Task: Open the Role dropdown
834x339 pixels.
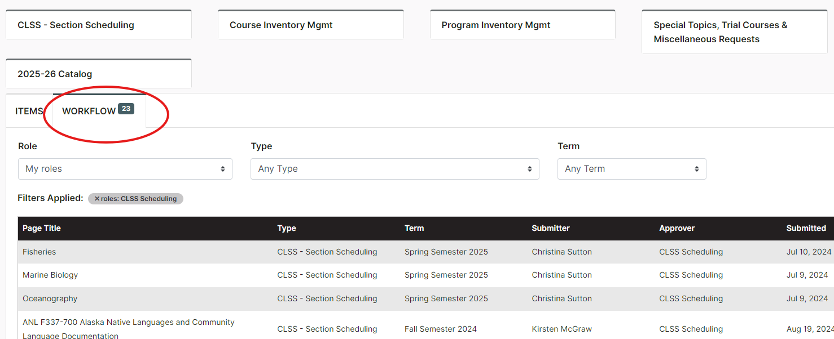Action: [125, 169]
